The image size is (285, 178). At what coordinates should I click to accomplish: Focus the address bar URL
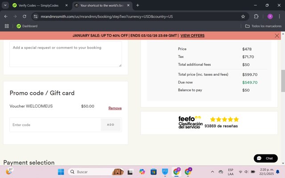pyautogui.click(x=107, y=16)
